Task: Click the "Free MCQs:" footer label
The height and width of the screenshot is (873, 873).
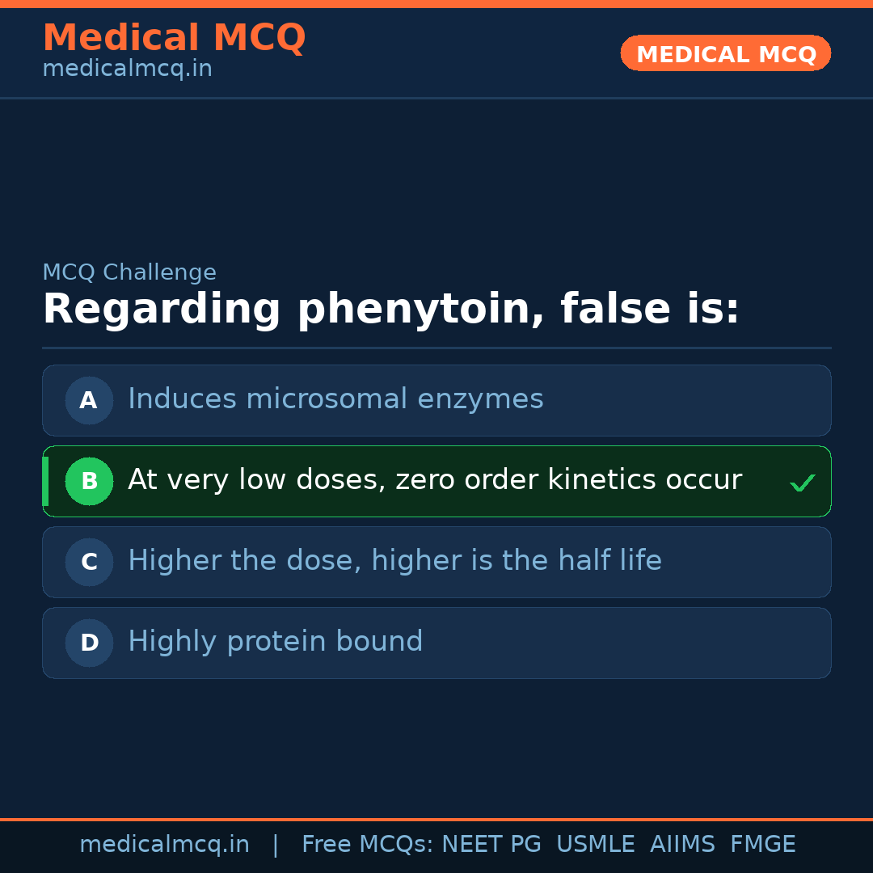Action: (x=368, y=845)
